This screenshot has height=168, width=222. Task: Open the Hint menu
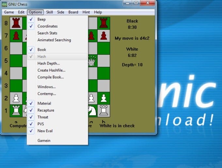pyautogui.click(x=86, y=12)
